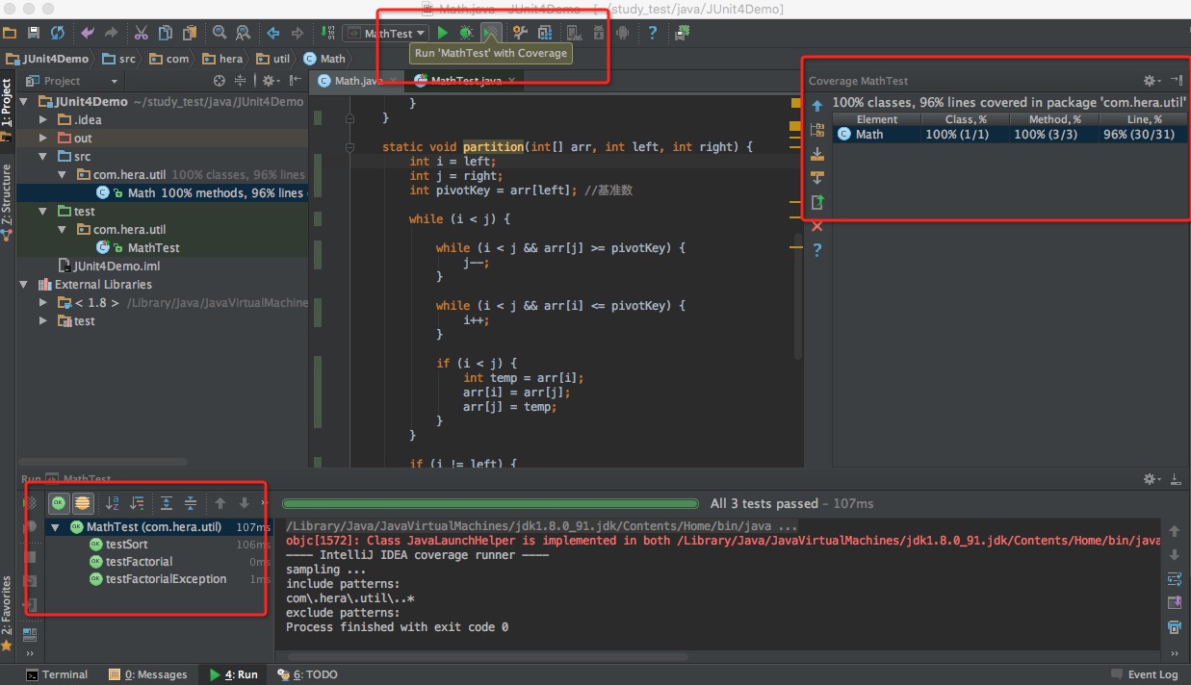This screenshot has width=1191, height=685.
Task: Toggle Autoscroll to source in Coverage panel
Action: (817, 154)
